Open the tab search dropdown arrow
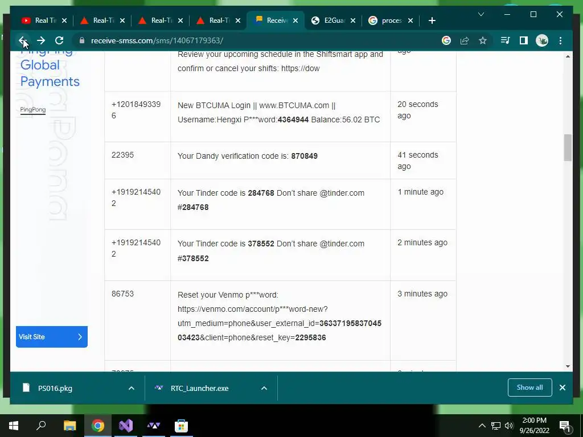The width and height of the screenshot is (583, 437). [481, 14]
